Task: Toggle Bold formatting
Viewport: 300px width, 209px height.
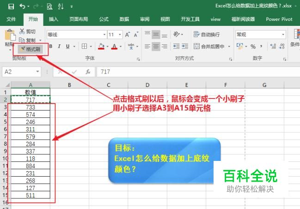Action: pos(51,46)
